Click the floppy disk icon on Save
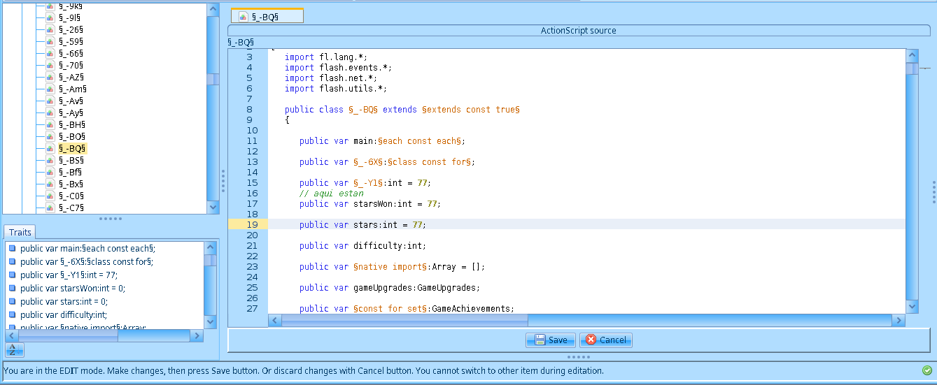Screen dimensions: 937x385 click(540, 340)
